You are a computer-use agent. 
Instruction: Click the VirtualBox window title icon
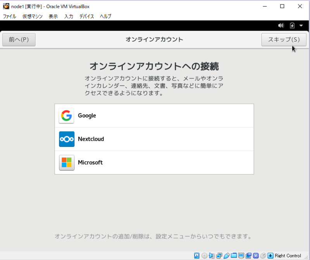pos(6,6)
